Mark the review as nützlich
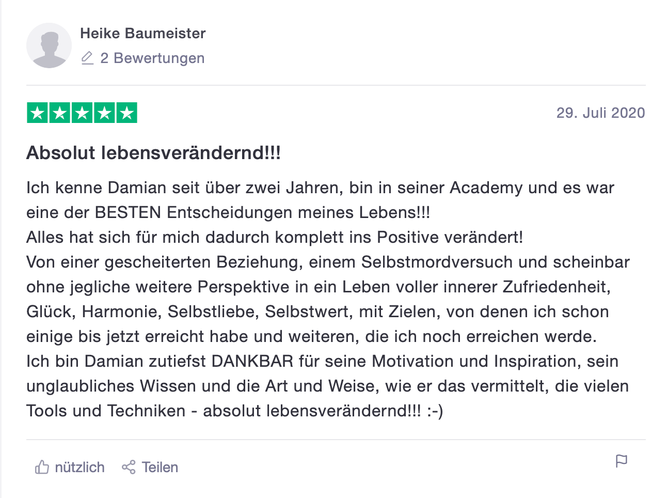Viewport: 667px width, 498px height. (70, 468)
